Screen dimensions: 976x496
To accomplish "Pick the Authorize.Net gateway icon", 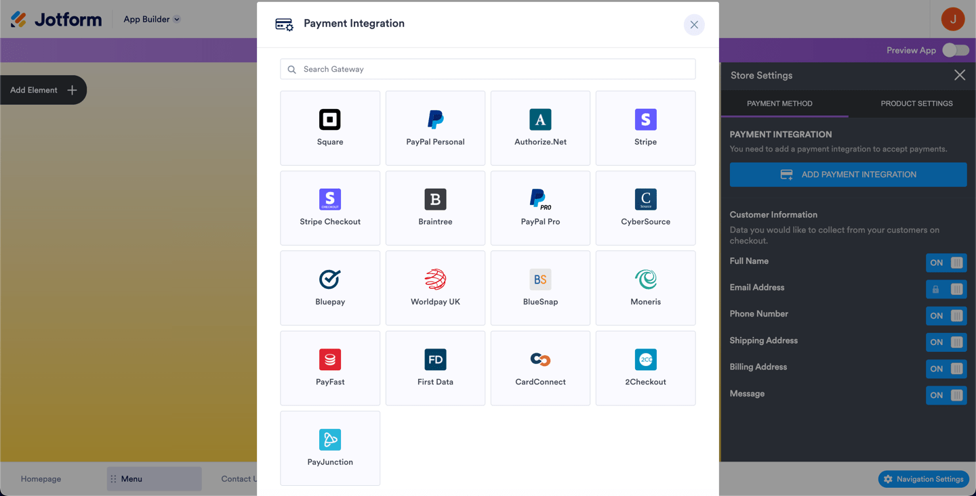I will tap(540, 120).
